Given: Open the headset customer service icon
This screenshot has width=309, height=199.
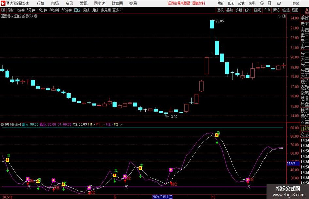Looking at the screenshot, I should coord(262,3).
